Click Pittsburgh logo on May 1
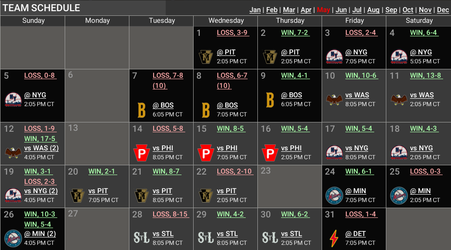This screenshot has height=250, width=451. point(205,57)
